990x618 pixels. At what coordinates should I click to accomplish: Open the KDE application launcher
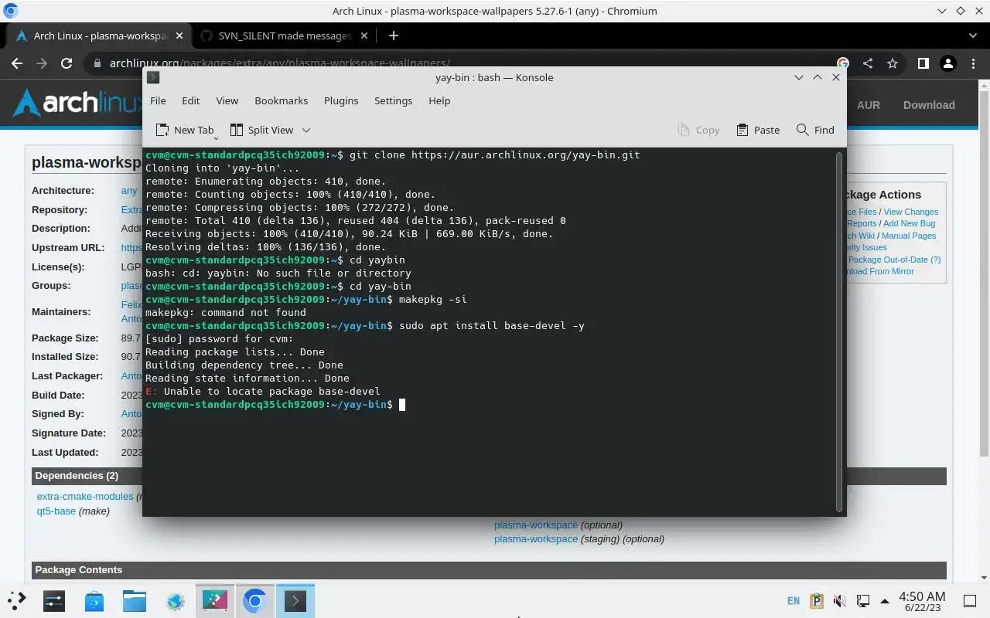point(16,600)
